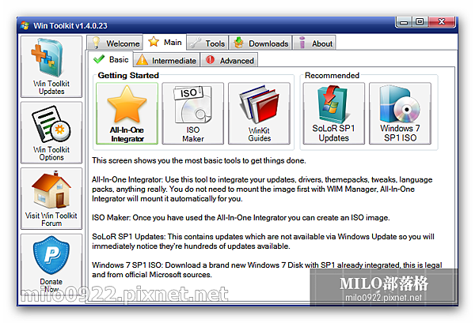Screen dimensions: 475x323
Task: Open Win Toolkit Updates from sidebar
Action: click(x=51, y=67)
